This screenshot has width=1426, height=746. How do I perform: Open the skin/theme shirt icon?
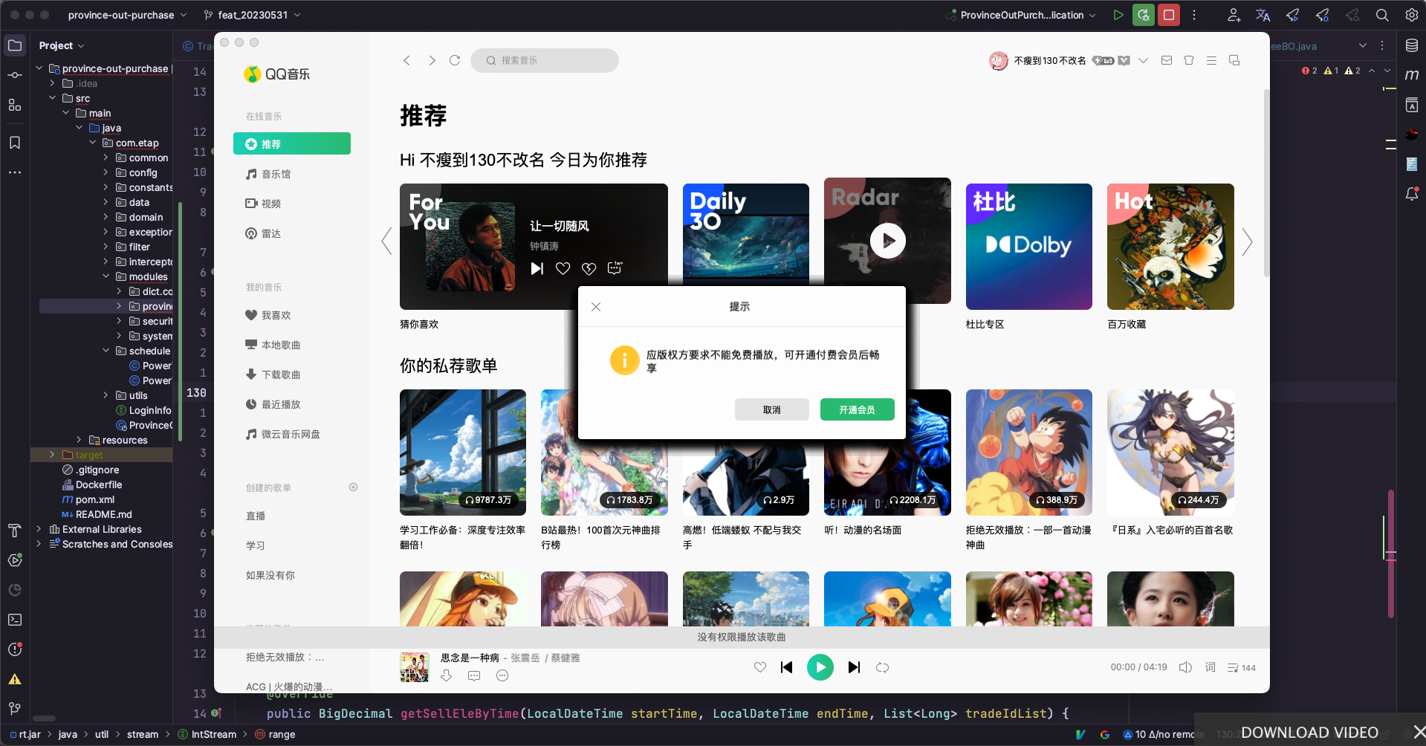(1189, 61)
